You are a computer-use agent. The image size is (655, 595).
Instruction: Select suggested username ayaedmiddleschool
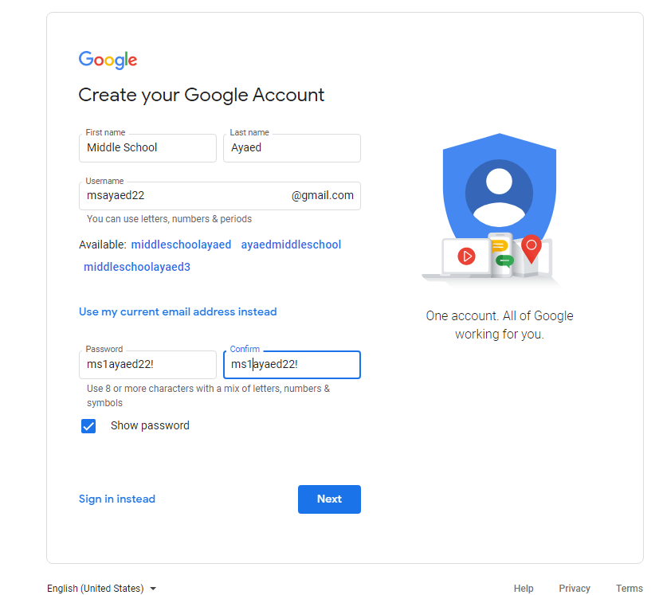(x=291, y=245)
